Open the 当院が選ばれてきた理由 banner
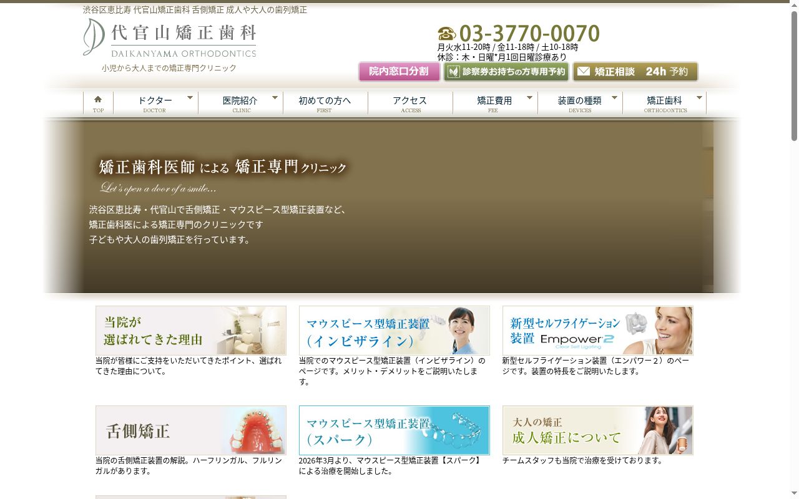This screenshot has height=499, width=799. (x=191, y=331)
